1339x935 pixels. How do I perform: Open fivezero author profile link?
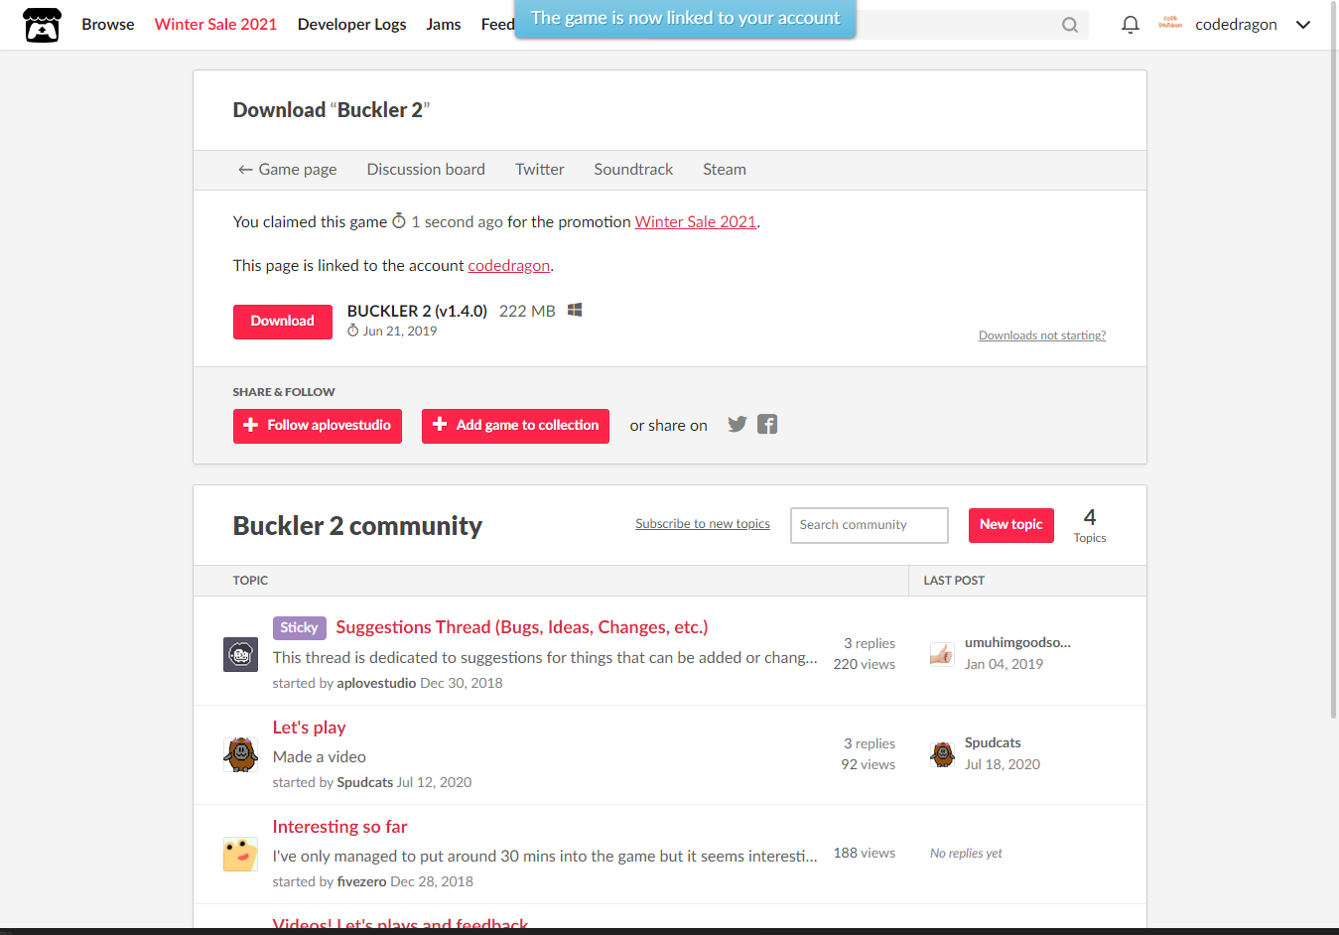tap(362, 881)
